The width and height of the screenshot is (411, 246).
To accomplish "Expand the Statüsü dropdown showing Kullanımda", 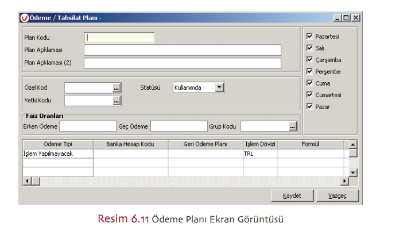I will (x=219, y=87).
